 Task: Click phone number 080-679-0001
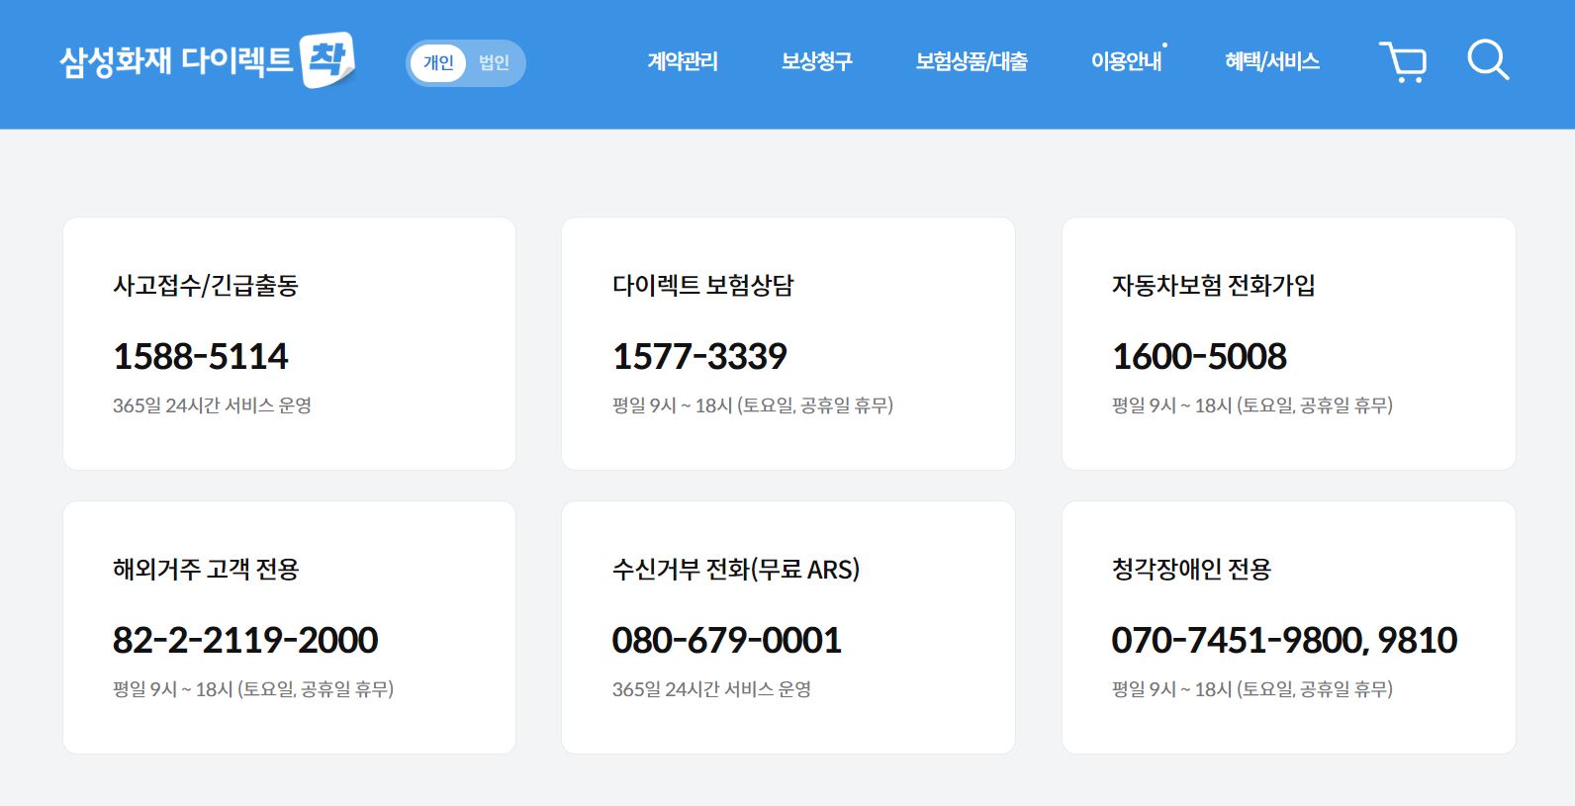click(727, 640)
